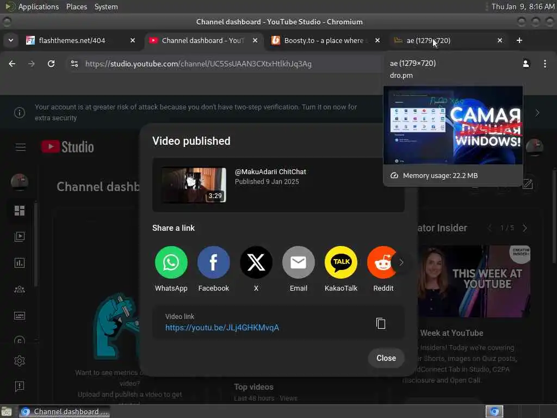
Task: Open site information icon in address bar
Action: (x=74, y=64)
